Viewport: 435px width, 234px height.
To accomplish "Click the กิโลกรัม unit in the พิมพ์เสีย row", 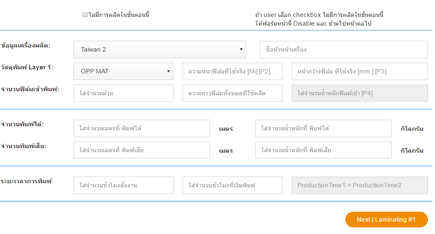I will pos(412,151).
